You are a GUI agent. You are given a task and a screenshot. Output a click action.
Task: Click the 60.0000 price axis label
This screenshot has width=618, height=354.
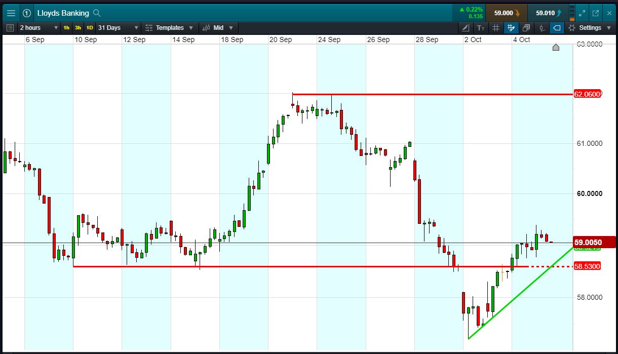(590, 194)
